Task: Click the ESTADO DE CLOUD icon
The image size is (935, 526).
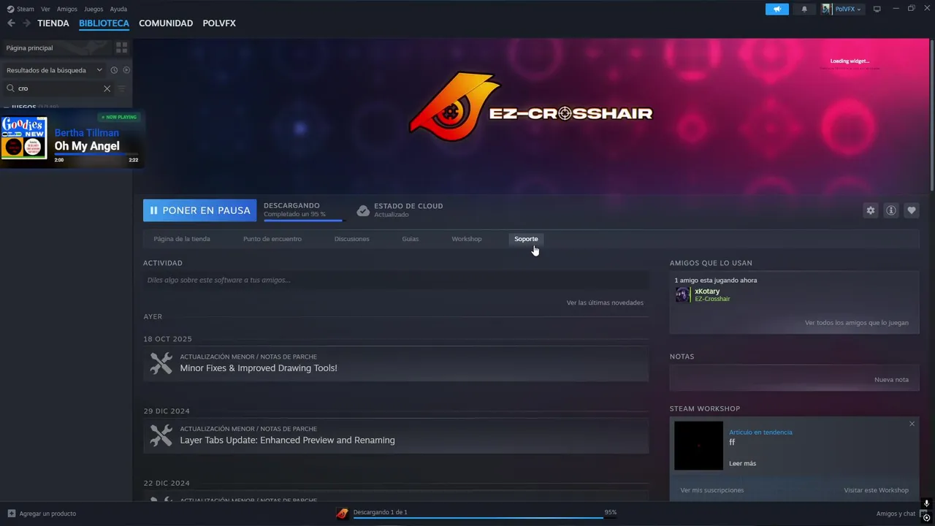Action: pos(363,210)
